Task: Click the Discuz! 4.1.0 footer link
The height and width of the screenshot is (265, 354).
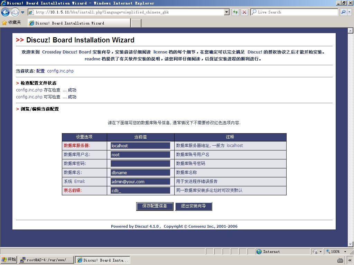Action: coord(147,226)
